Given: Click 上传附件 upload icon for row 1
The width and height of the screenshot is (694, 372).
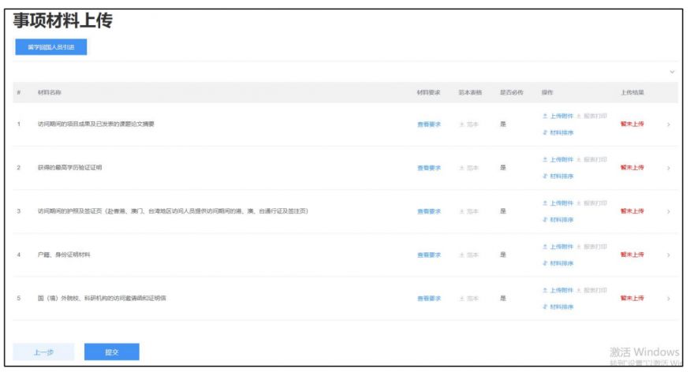Looking at the screenshot, I should pyautogui.click(x=545, y=116).
